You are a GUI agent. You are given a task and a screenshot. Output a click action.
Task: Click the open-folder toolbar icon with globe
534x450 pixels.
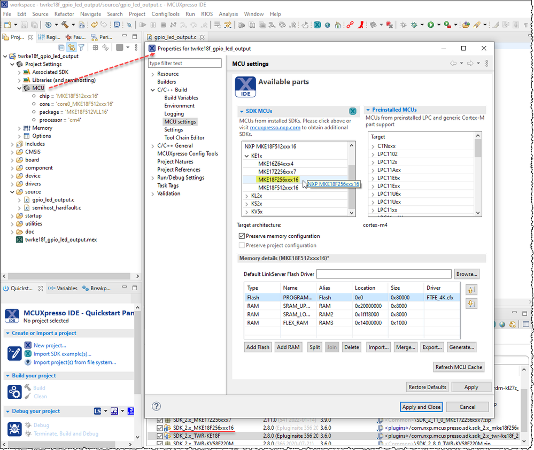tap(466, 25)
